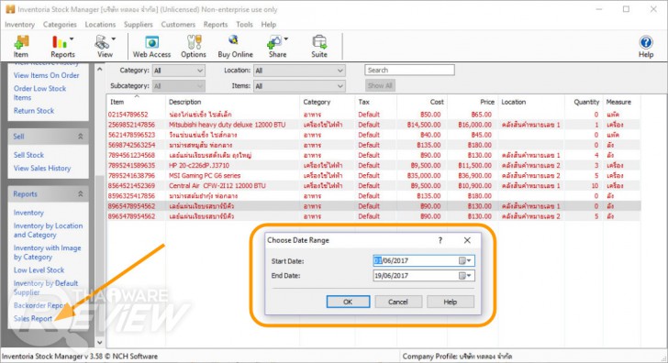Open the Customers menu

(178, 25)
